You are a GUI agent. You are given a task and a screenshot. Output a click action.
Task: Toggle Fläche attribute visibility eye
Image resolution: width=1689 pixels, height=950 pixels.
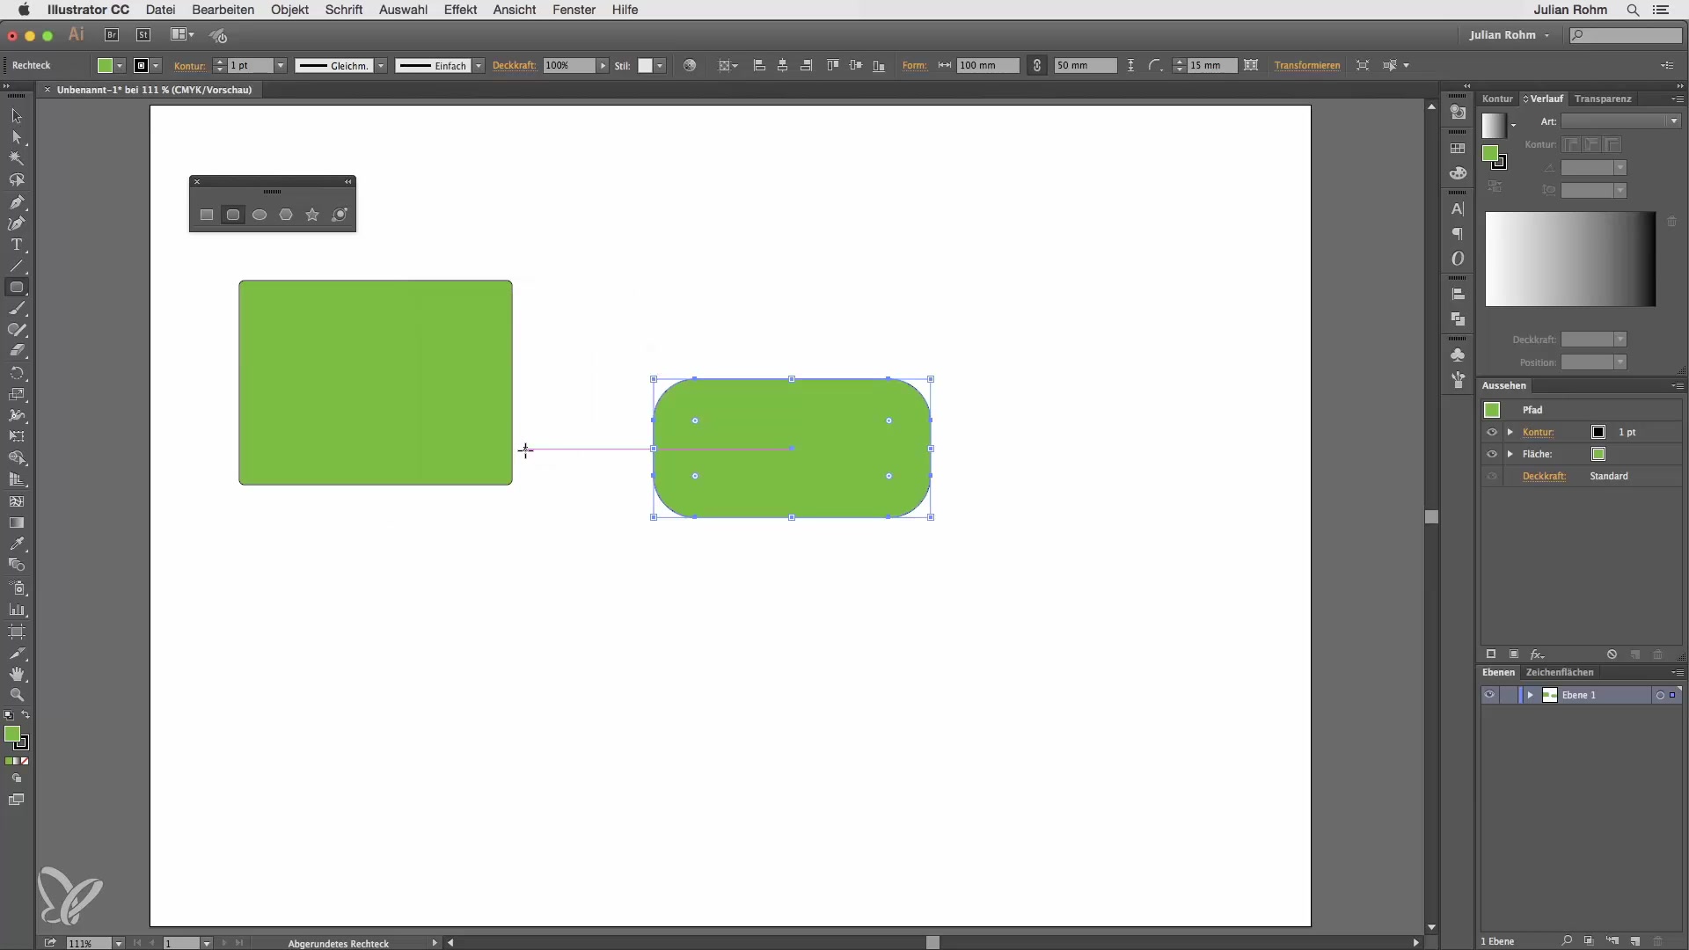pyautogui.click(x=1492, y=454)
